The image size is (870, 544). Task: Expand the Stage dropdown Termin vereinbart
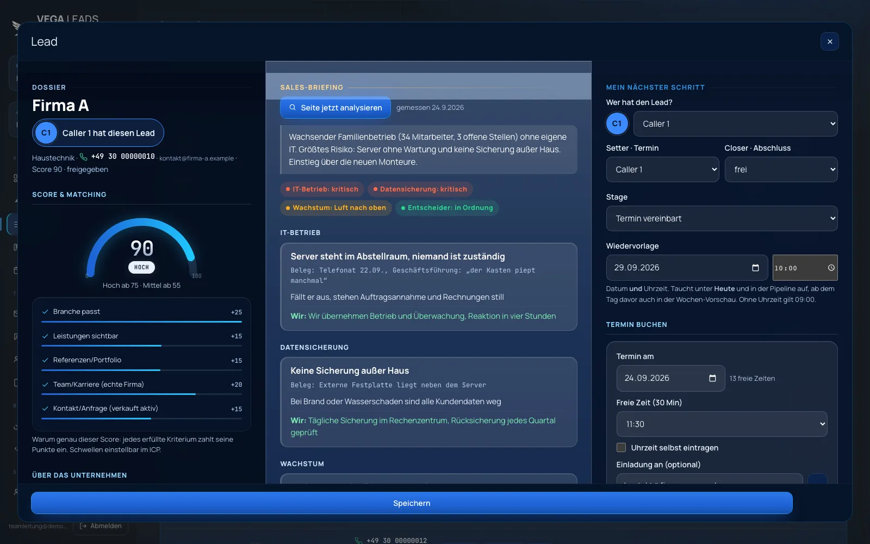tap(722, 218)
